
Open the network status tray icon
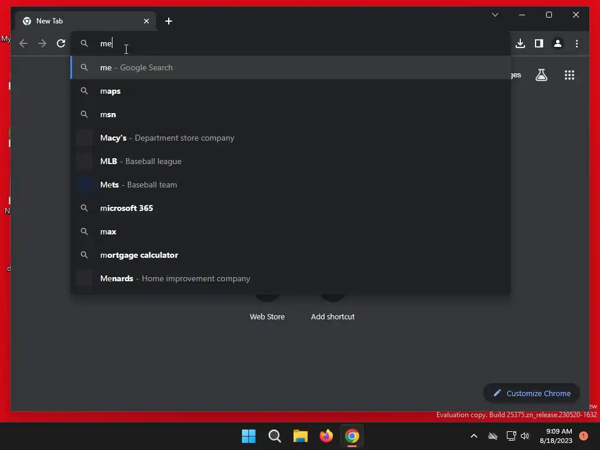click(x=511, y=436)
